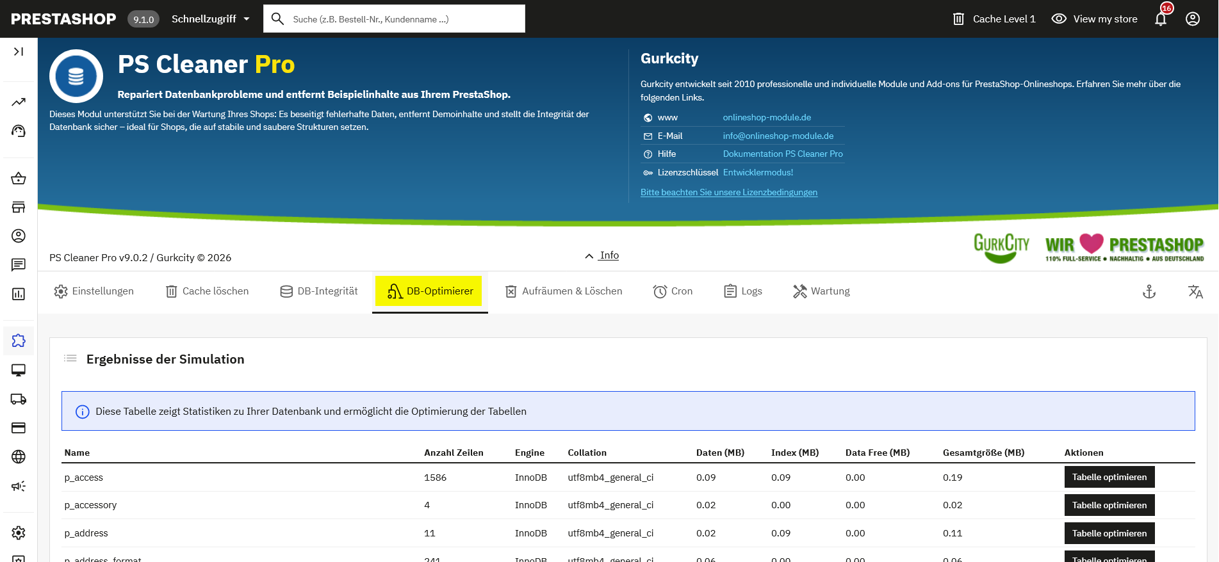Open Payment via the credit-card sidebar icon

[19, 428]
